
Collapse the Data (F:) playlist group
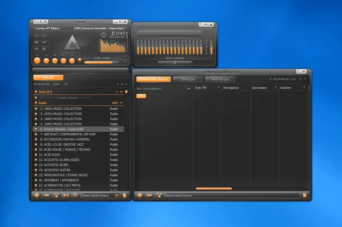pos(121,92)
